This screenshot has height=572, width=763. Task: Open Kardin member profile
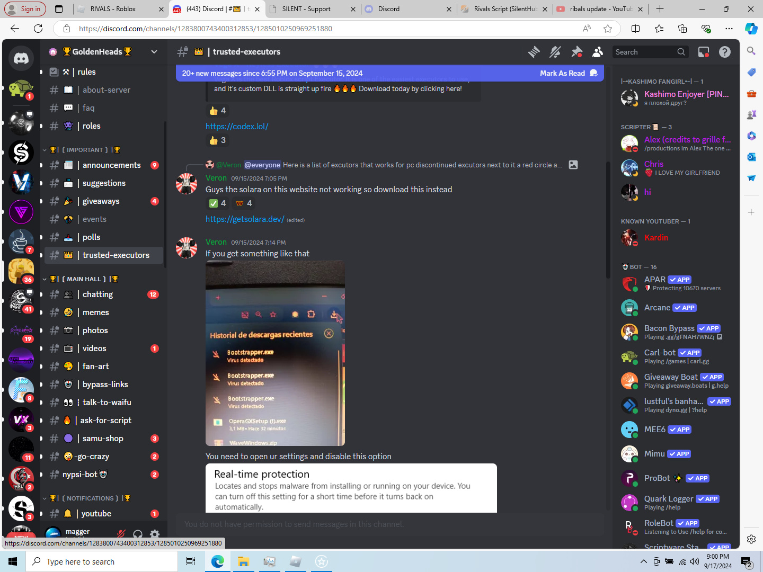676,238
